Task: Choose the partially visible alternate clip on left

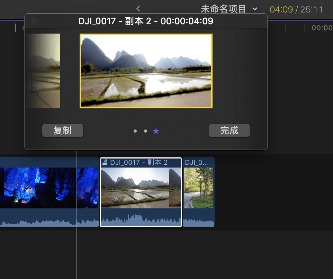Action: (x=44, y=71)
